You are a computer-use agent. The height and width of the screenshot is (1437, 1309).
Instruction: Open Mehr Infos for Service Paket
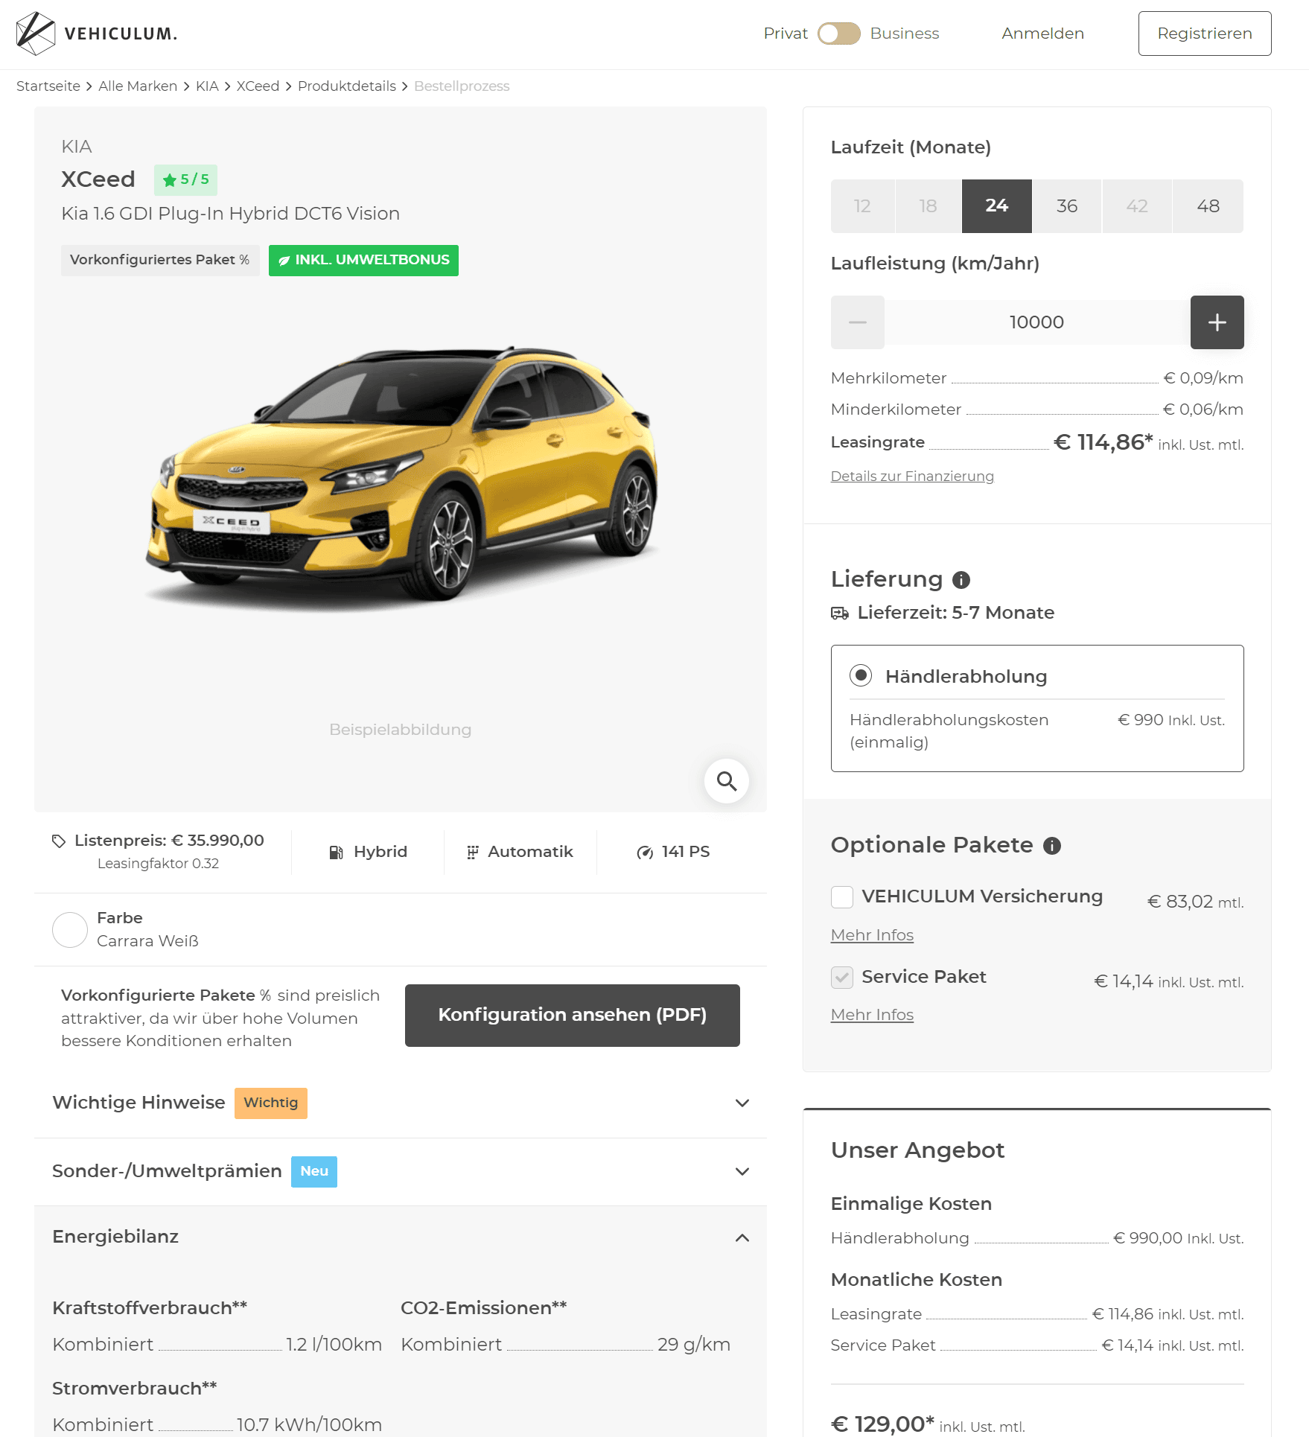(872, 1015)
